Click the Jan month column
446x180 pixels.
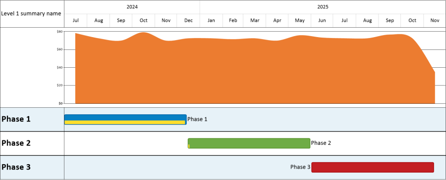click(211, 20)
